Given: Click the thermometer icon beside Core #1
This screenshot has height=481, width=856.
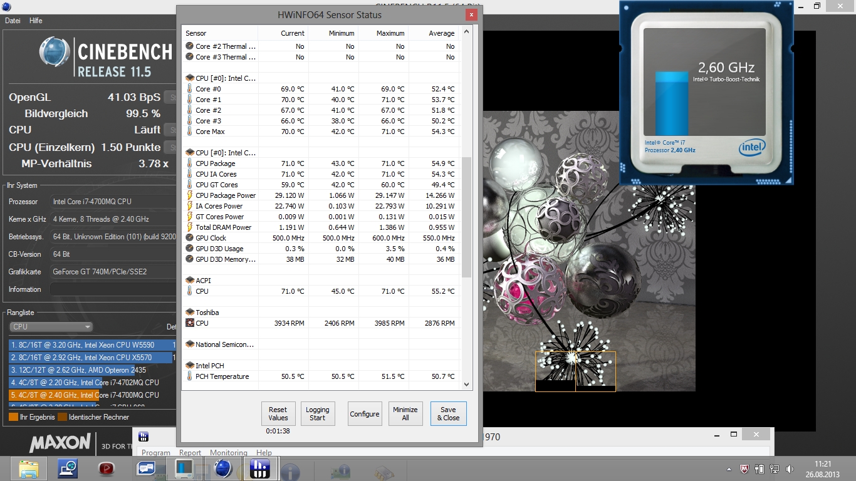Looking at the screenshot, I should click(x=190, y=100).
